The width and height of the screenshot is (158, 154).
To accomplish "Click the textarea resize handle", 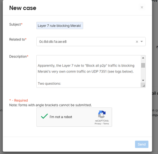I will tap(143, 86).
